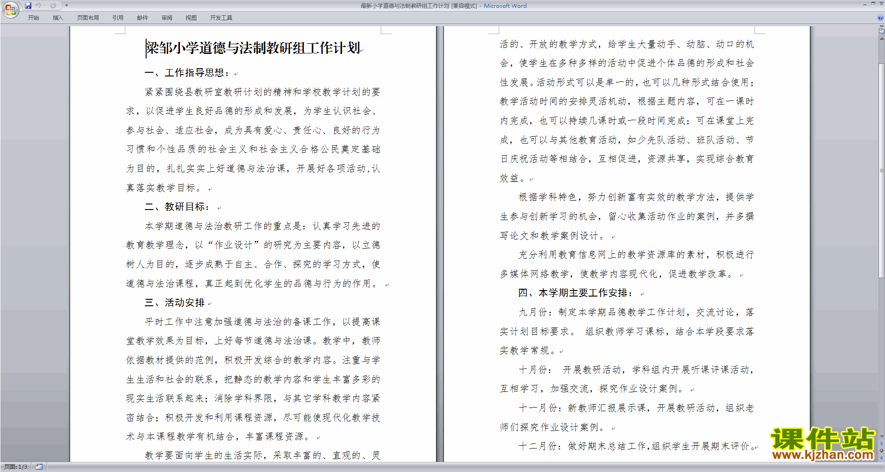Image resolution: width=885 pixels, height=472 pixels.
Task: Click heading 二、教研目标
Action: 177,207
